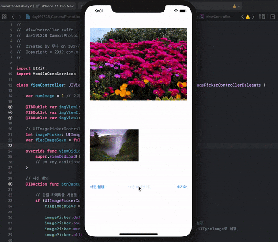278x242 pixels.
Task: Click the purple C class icon in jump bar
Action: click(x=202, y=17)
